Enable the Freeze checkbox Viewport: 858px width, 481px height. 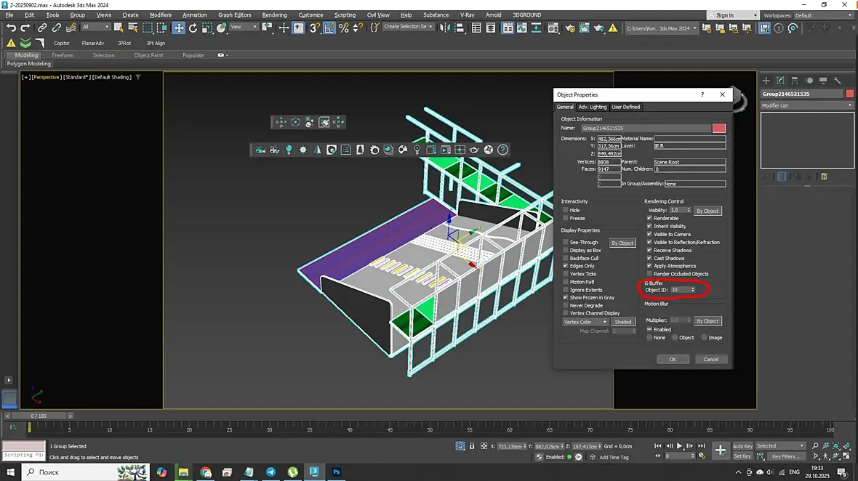tap(566, 218)
